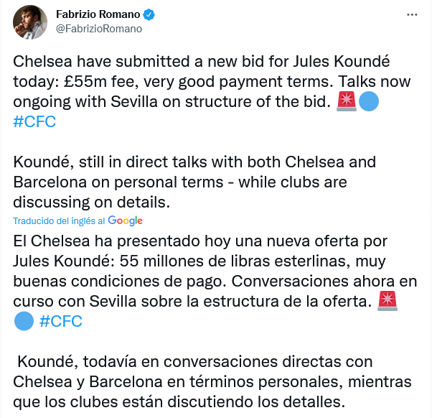The height and width of the screenshot is (418, 432).
Task: Click the '£55m' text in the tweet
Action: coord(85,82)
